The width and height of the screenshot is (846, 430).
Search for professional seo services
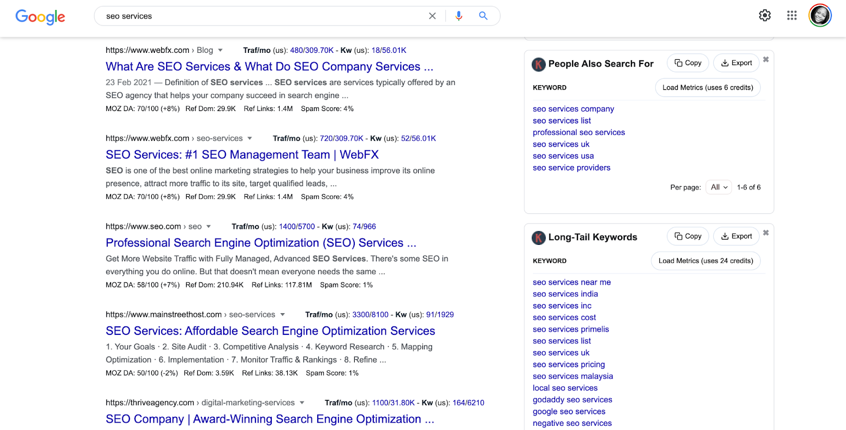[x=579, y=132]
